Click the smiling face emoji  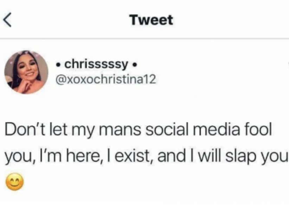coord(15,182)
